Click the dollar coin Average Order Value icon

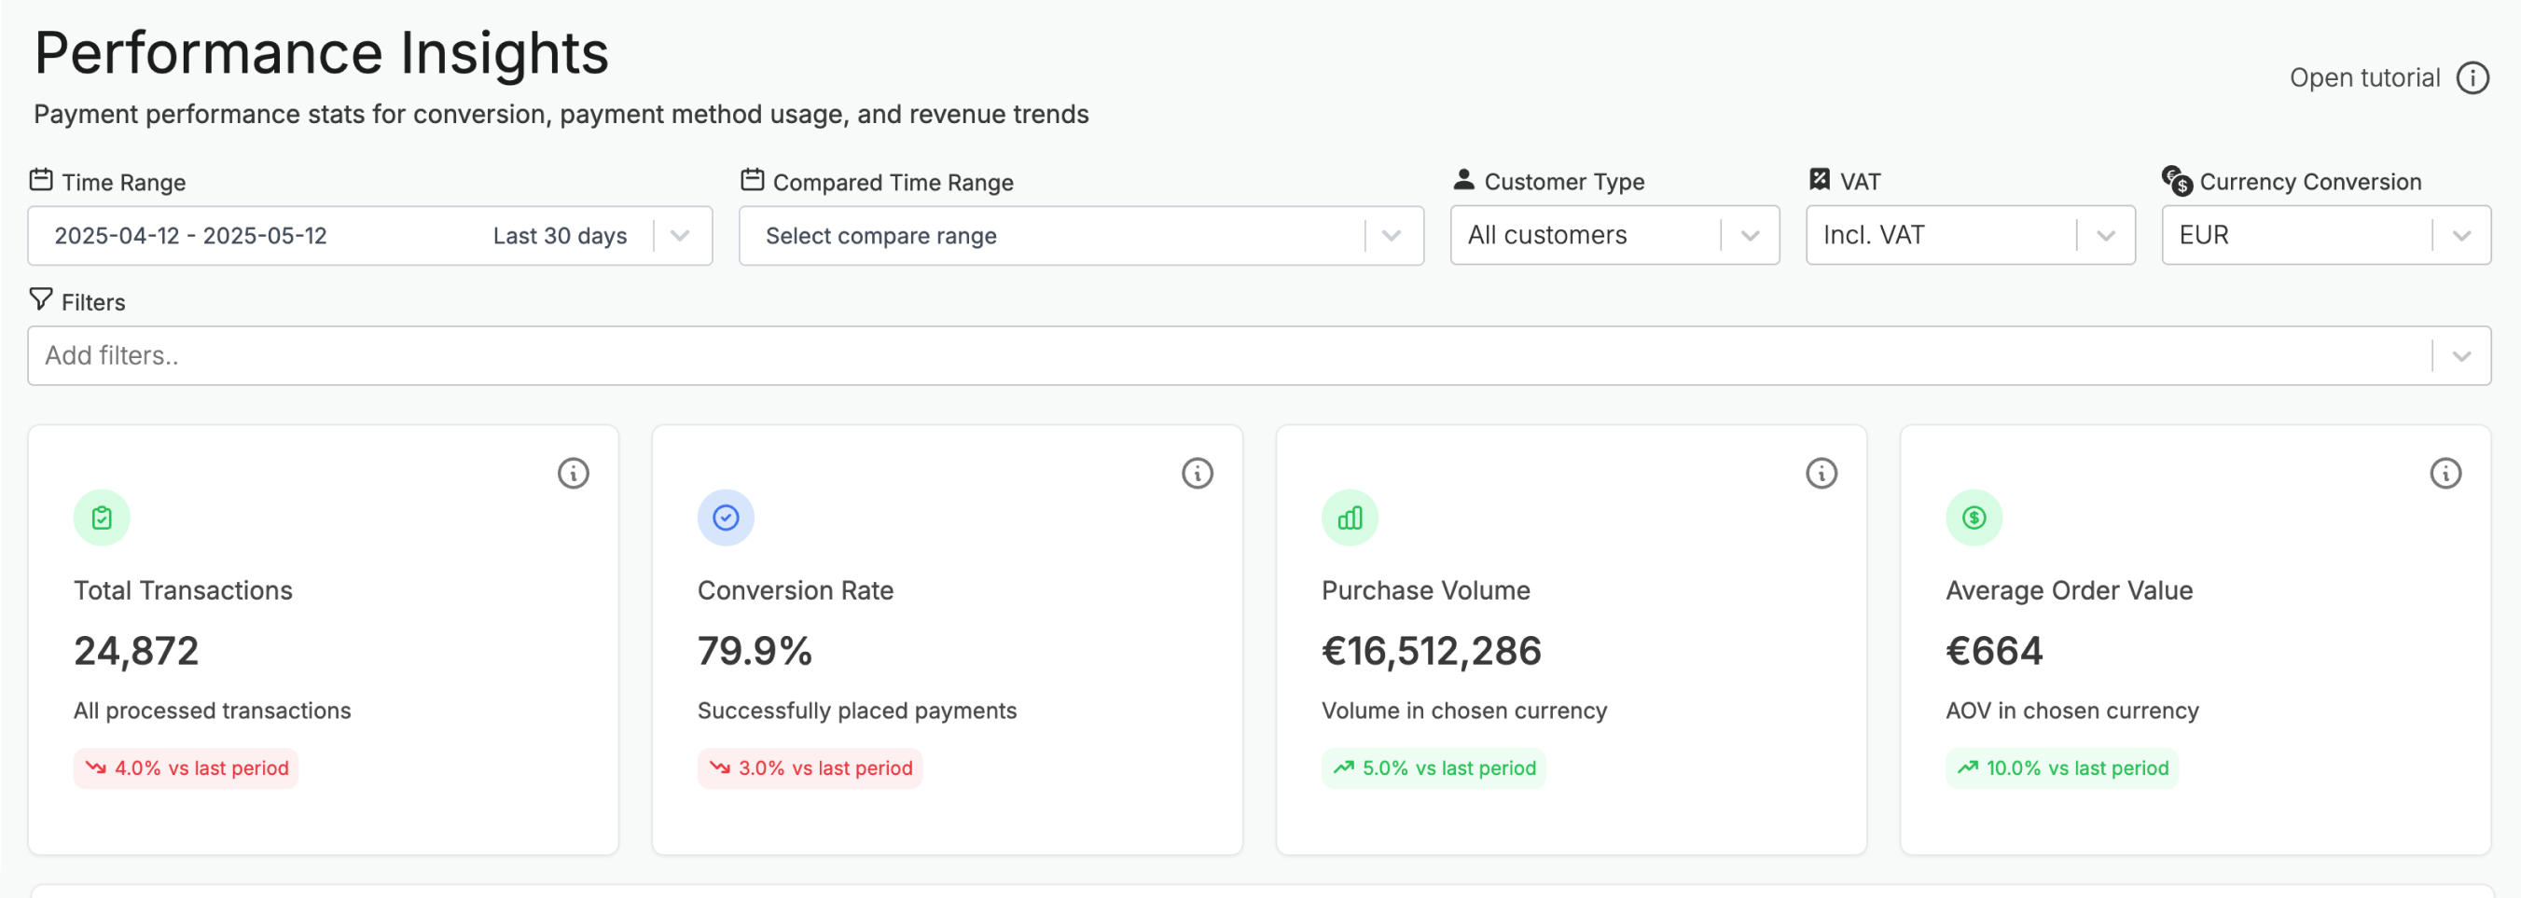(1973, 518)
